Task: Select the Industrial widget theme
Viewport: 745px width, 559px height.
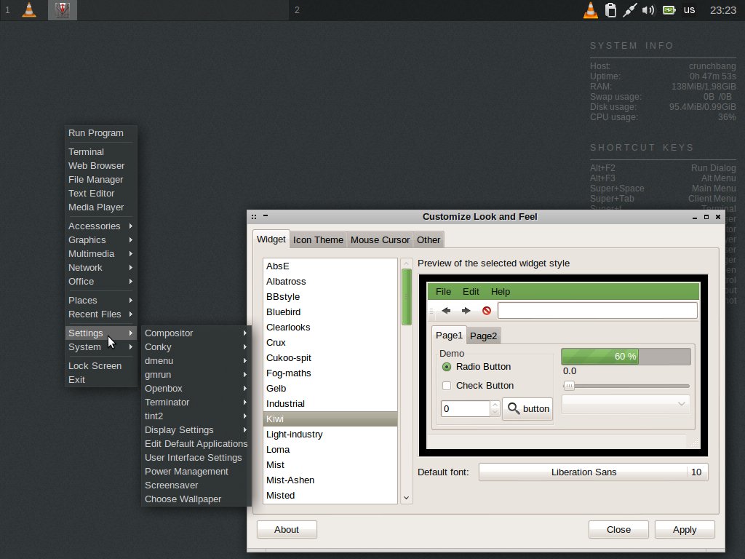Action: [330, 403]
